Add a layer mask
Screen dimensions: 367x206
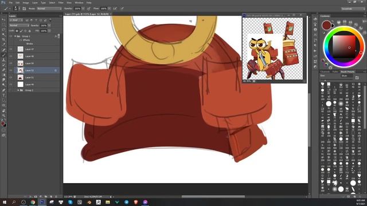(x=36, y=197)
